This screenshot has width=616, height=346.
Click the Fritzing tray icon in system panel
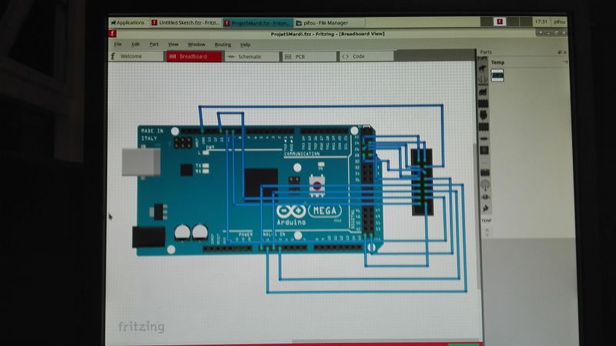(x=500, y=22)
